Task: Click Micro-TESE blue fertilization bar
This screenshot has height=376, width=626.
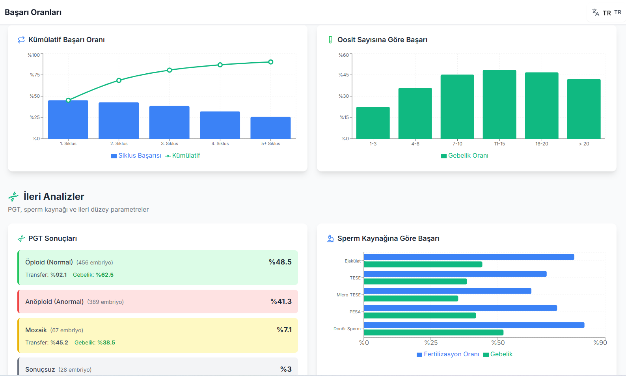Action: (447, 291)
